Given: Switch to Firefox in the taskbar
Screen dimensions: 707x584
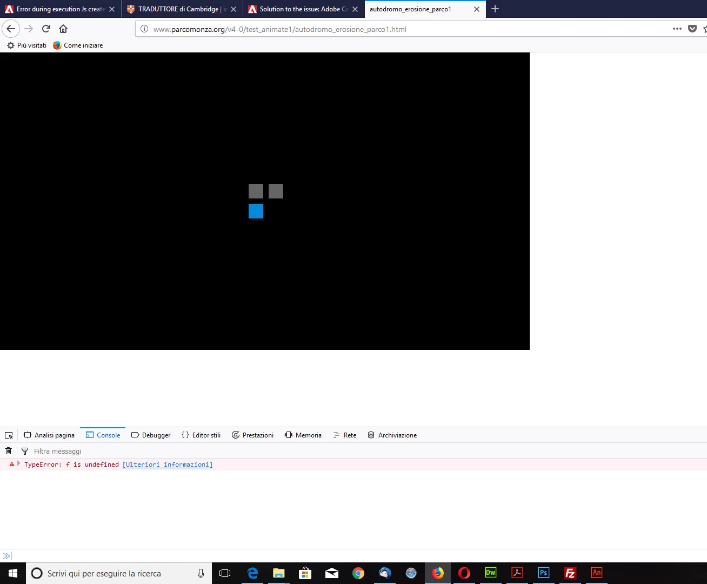Looking at the screenshot, I should pyautogui.click(x=438, y=573).
